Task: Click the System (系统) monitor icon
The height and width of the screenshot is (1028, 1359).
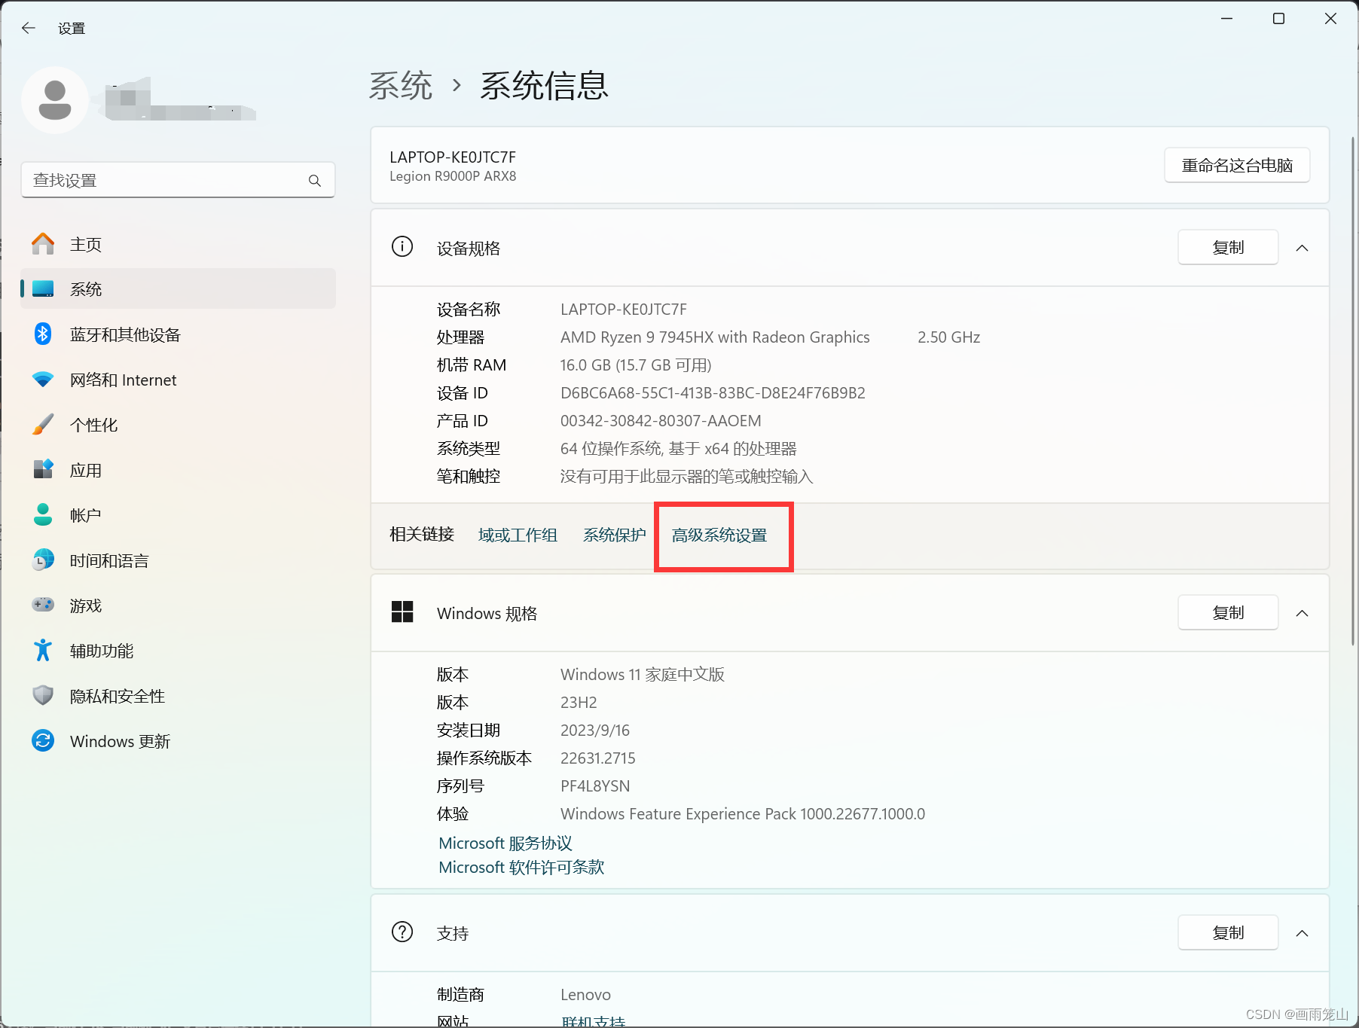Action: tap(43, 289)
